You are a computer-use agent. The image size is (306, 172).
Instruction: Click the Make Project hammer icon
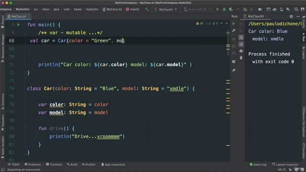coord(147,9)
